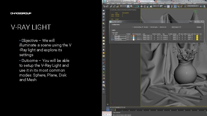Click the orange color swatch of first light
This screenshot has height=116, width=207.
point(134,36)
